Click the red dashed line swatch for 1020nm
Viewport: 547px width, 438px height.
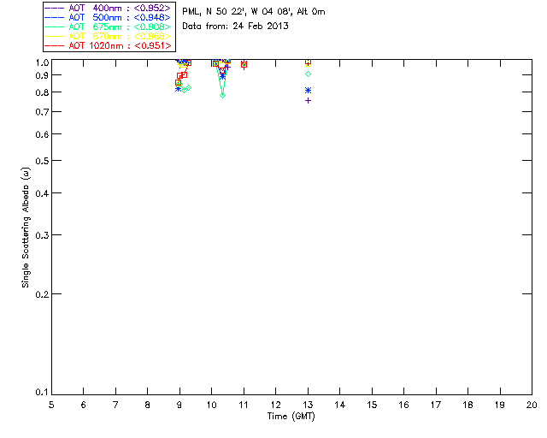click(55, 45)
